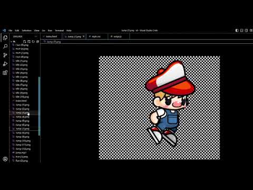Open the File menu
Screen dimensions: 253x190
coord(11,31)
